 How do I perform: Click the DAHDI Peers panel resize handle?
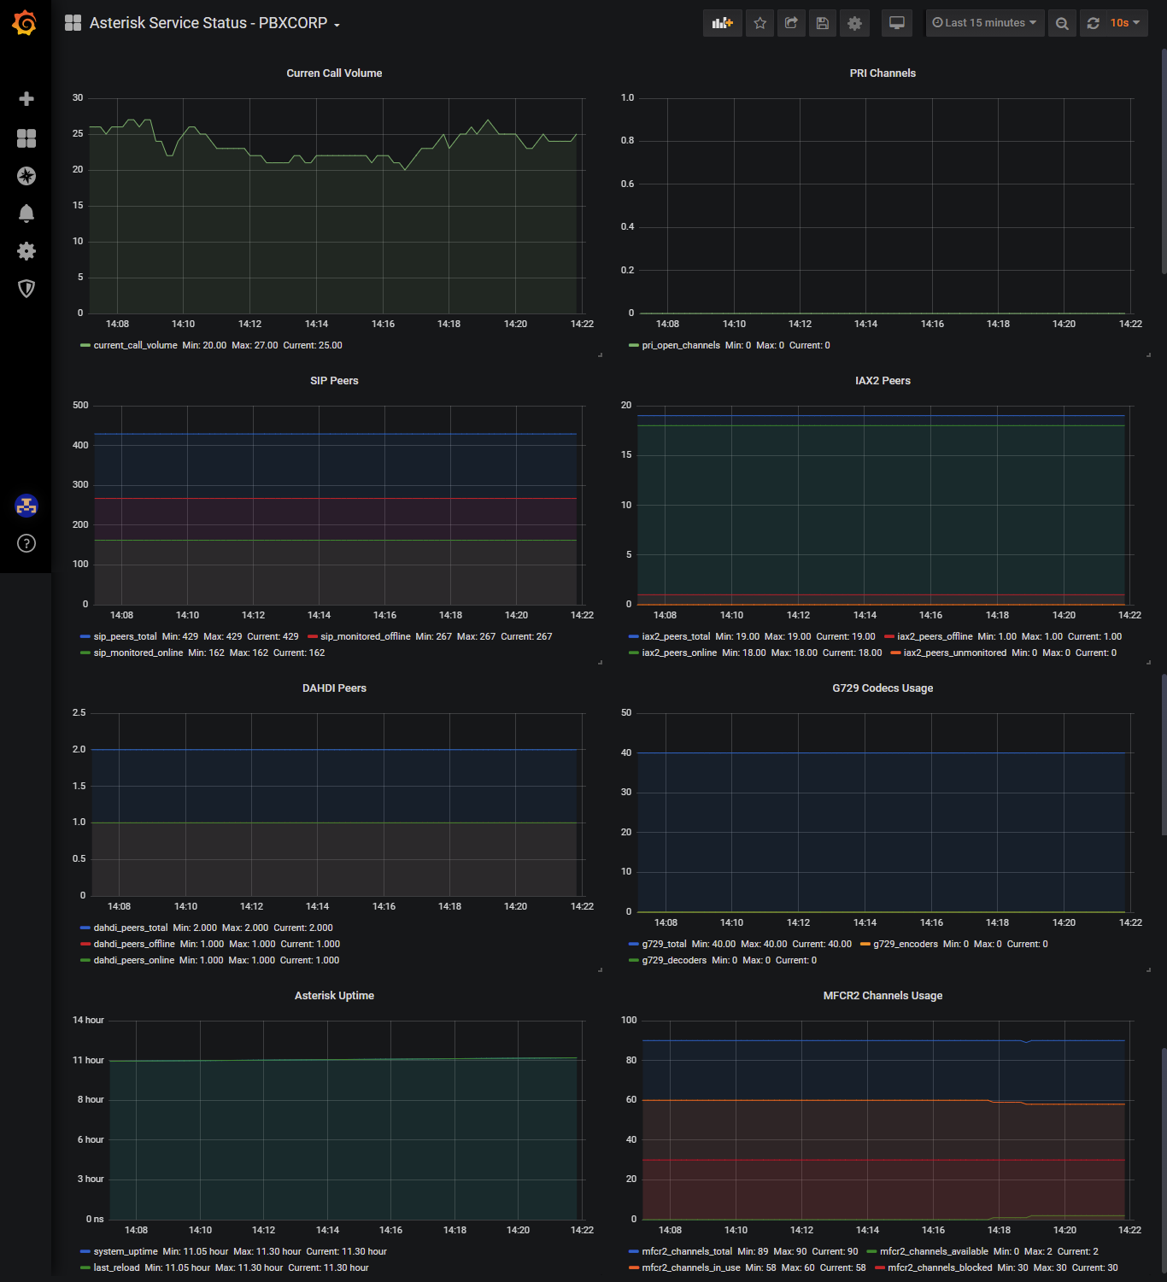click(600, 969)
